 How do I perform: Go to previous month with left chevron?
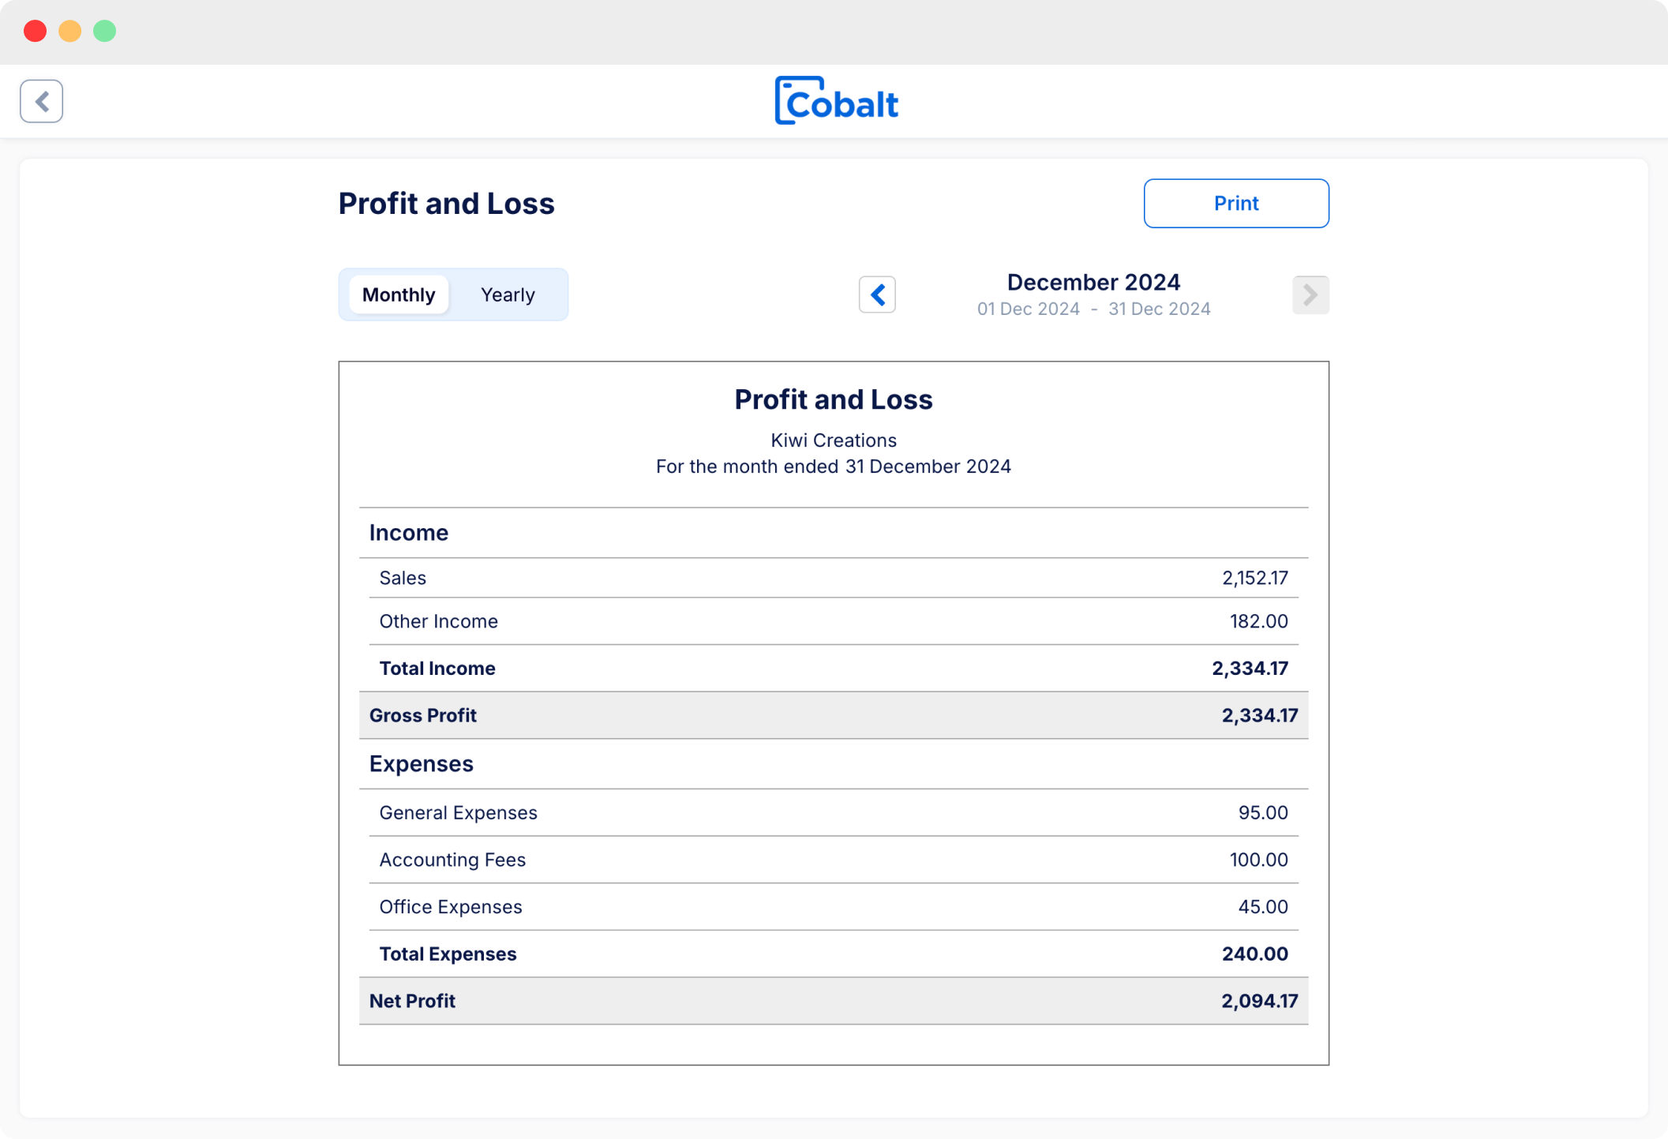tap(877, 294)
